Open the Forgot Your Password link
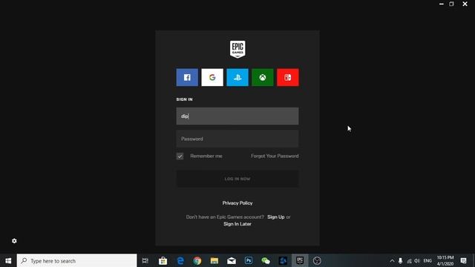Image resolution: width=475 pixels, height=267 pixels. (275, 156)
